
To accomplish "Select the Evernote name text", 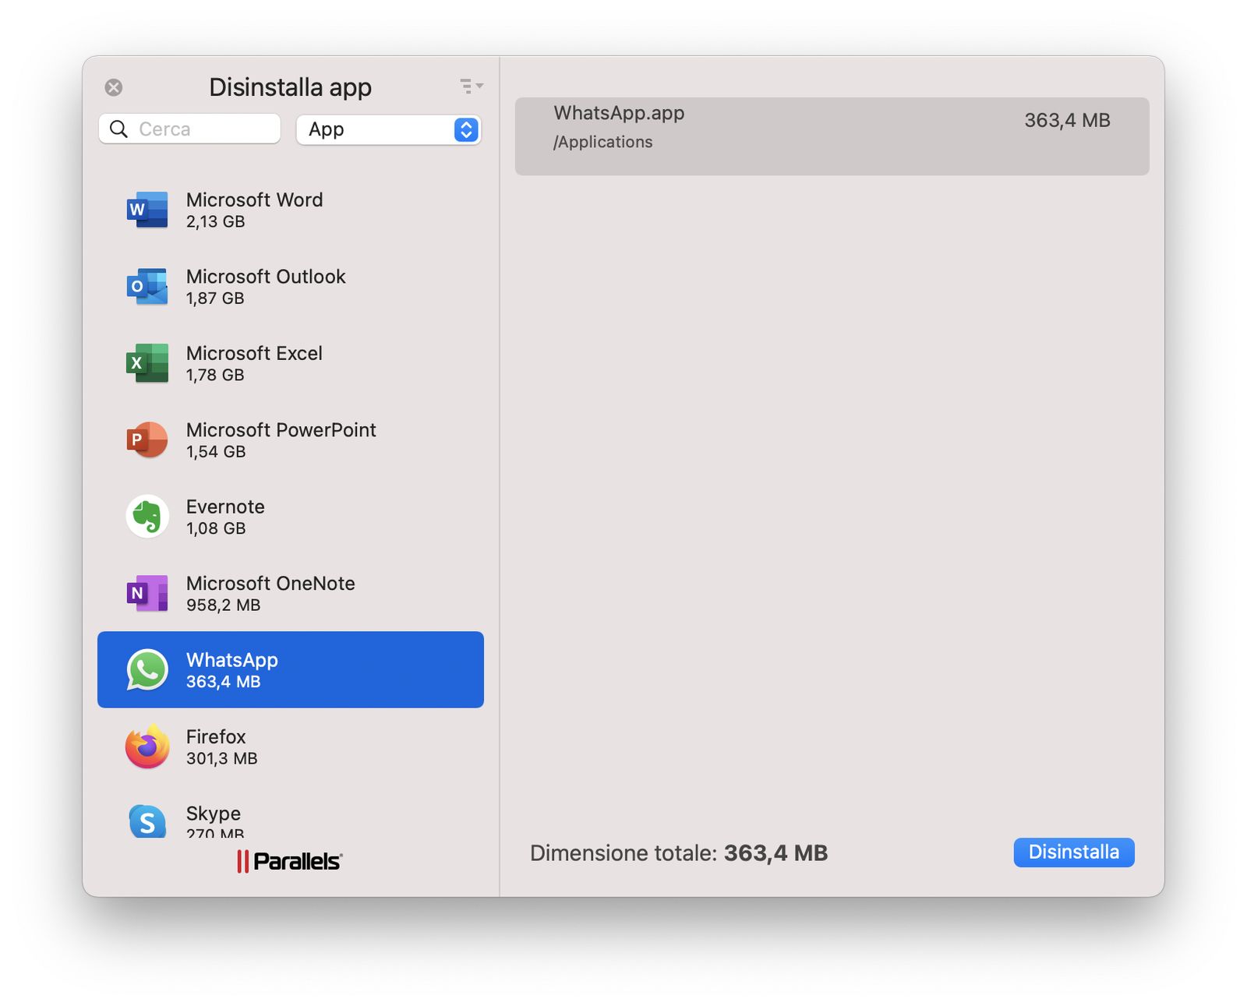I will (225, 507).
